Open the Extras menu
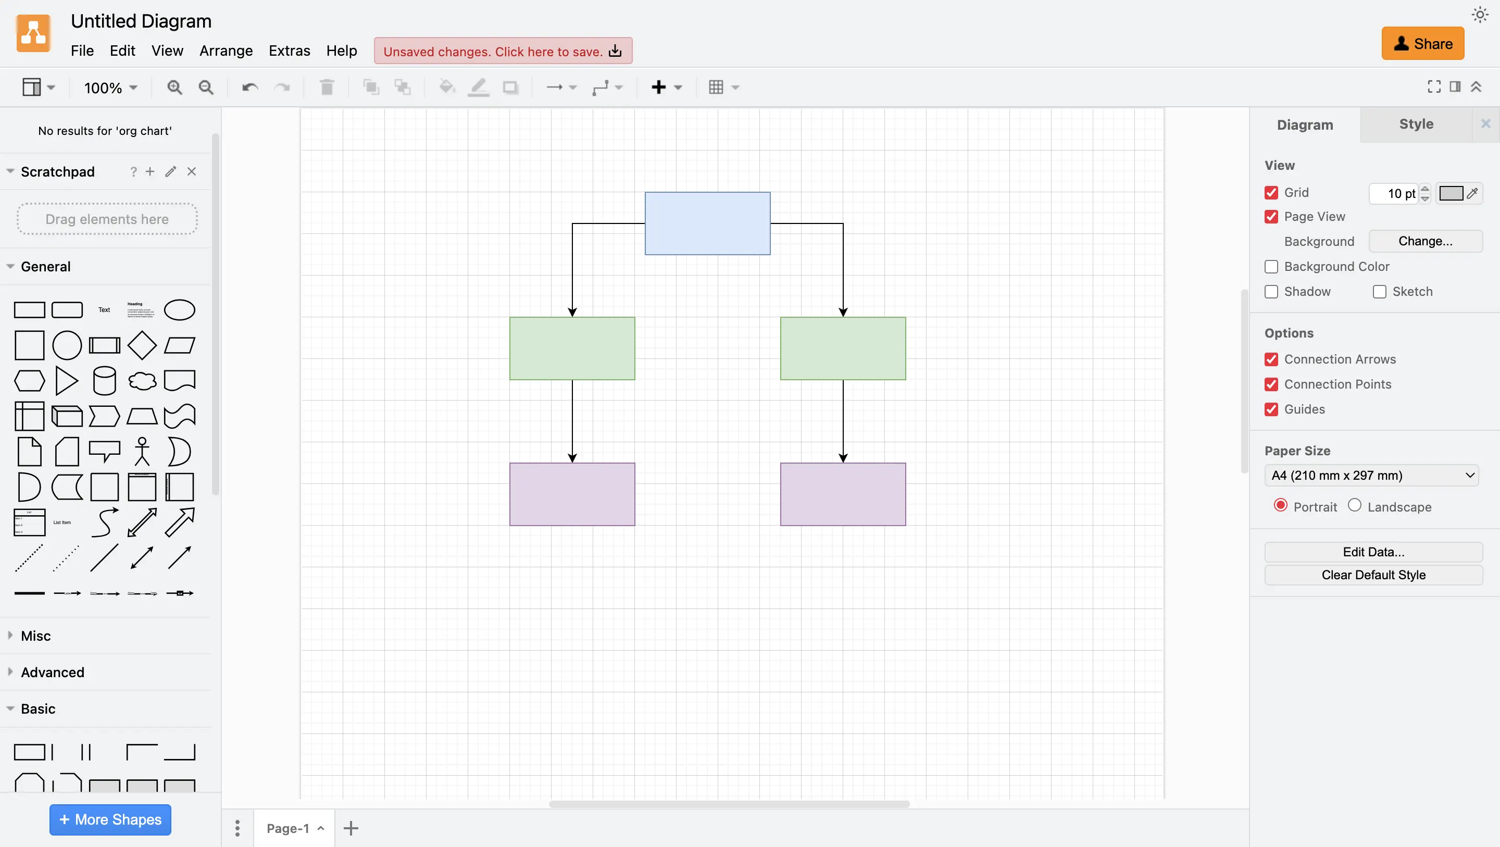 point(290,51)
